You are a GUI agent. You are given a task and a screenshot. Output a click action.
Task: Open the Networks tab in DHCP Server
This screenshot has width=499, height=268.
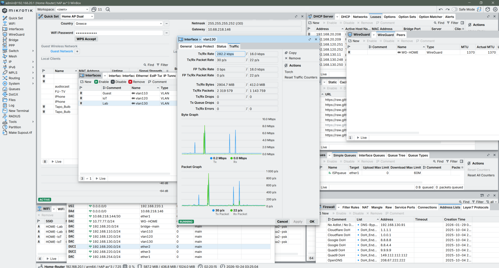(360, 17)
